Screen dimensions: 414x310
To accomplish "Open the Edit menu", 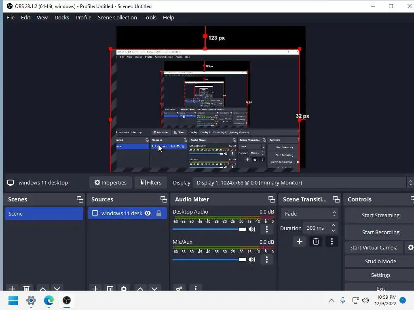I will [x=25, y=18].
